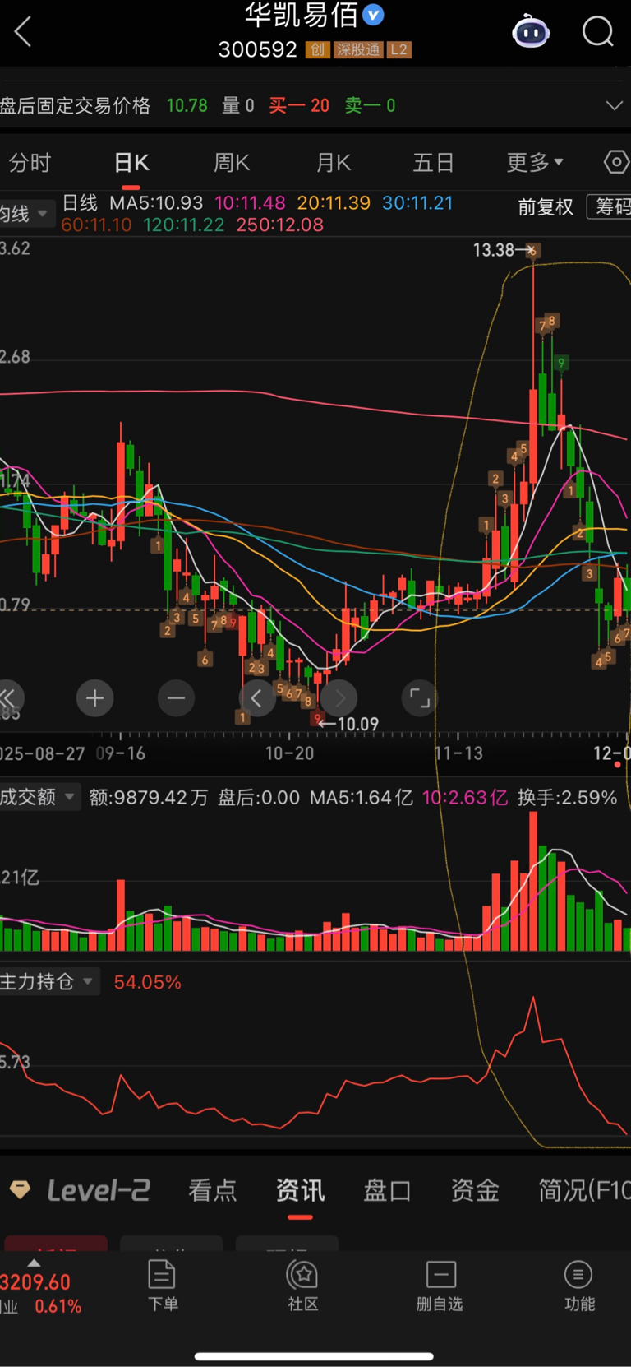Open 看点 tab

click(x=213, y=1190)
